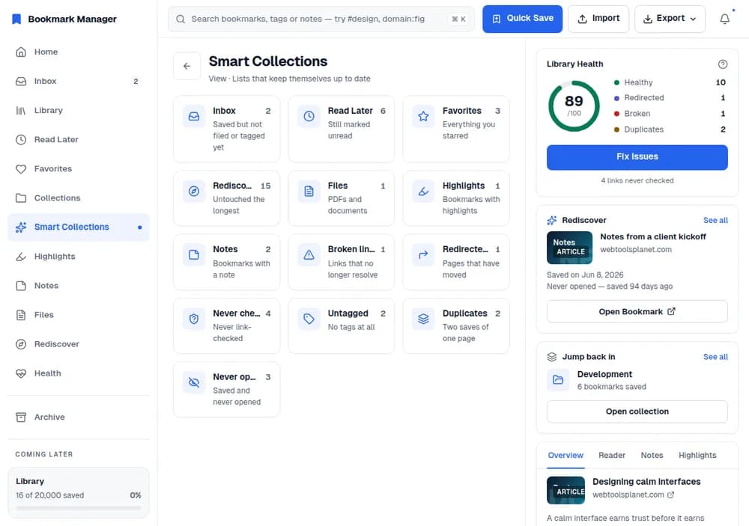Click the '4 links never checked' text
This screenshot has height=526, width=749.
click(x=637, y=180)
